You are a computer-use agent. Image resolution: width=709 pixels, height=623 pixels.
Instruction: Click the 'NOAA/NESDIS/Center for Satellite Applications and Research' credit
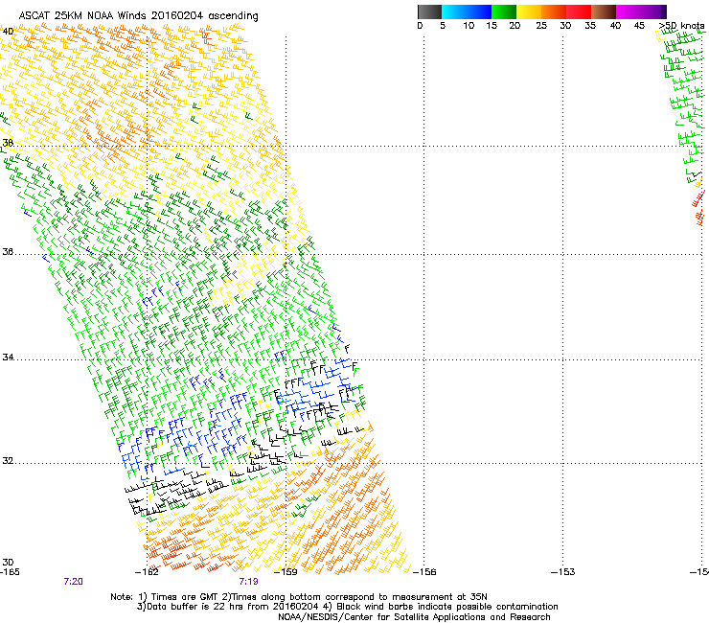tap(414, 617)
